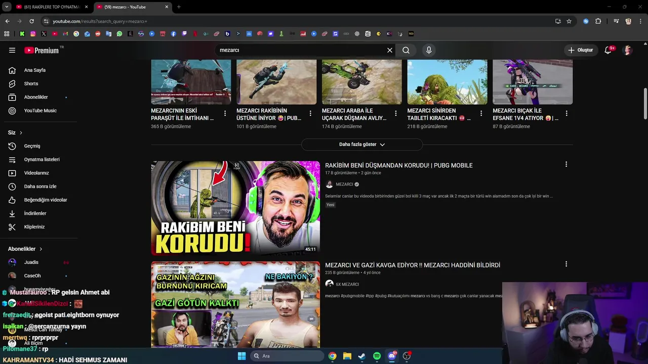Play the GAZİNİN AĞZINI BURNUNU thumbnail
This screenshot has height=364, width=648.
pyautogui.click(x=235, y=304)
